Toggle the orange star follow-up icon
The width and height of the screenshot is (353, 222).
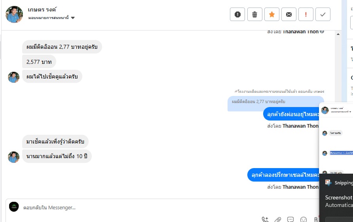[x=272, y=14]
